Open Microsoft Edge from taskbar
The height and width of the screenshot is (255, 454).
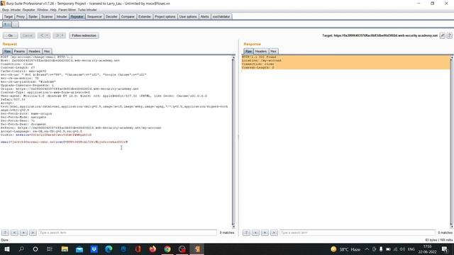(109, 249)
